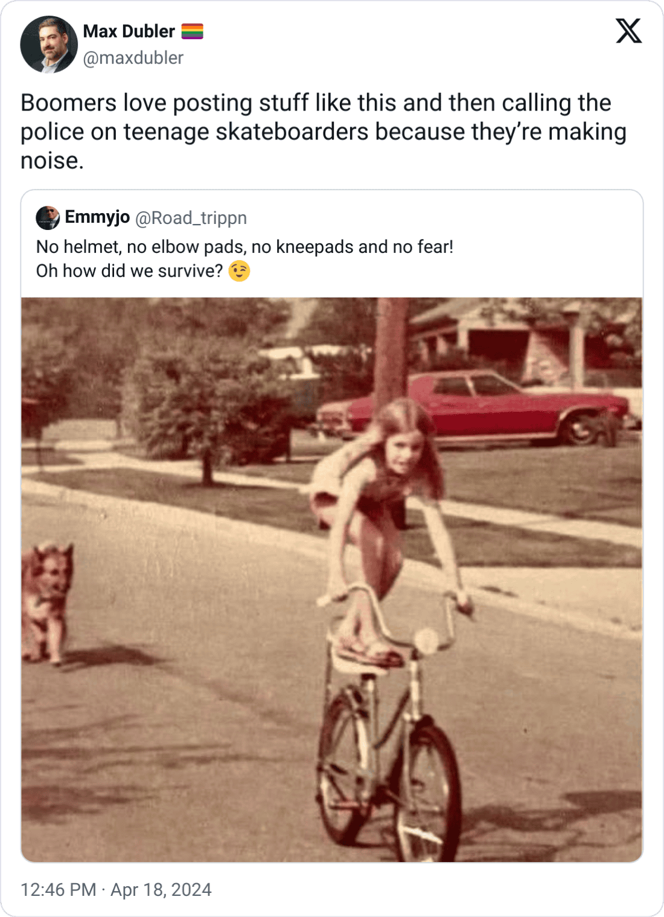Open Emmyjo's small avatar in quoted post
This screenshot has width=664, height=917.
tap(48, 217)
